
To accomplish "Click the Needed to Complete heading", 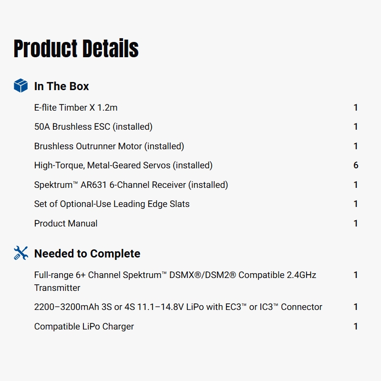I will (x=87, y=254).
